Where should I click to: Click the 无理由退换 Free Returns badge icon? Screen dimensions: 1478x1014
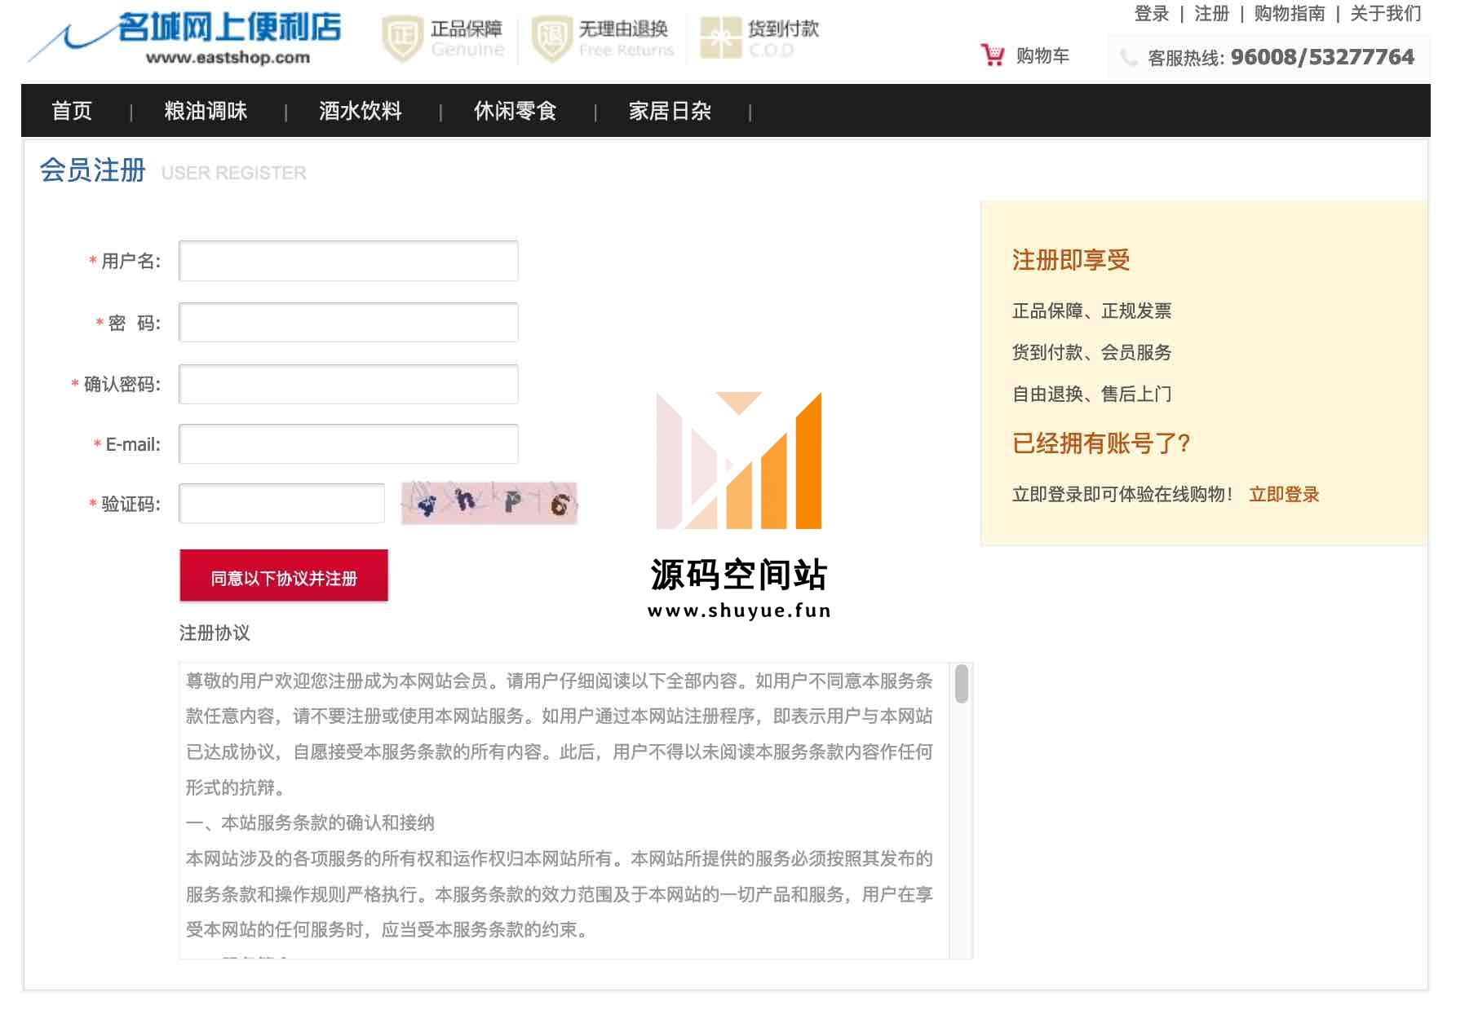click(551, 38)
